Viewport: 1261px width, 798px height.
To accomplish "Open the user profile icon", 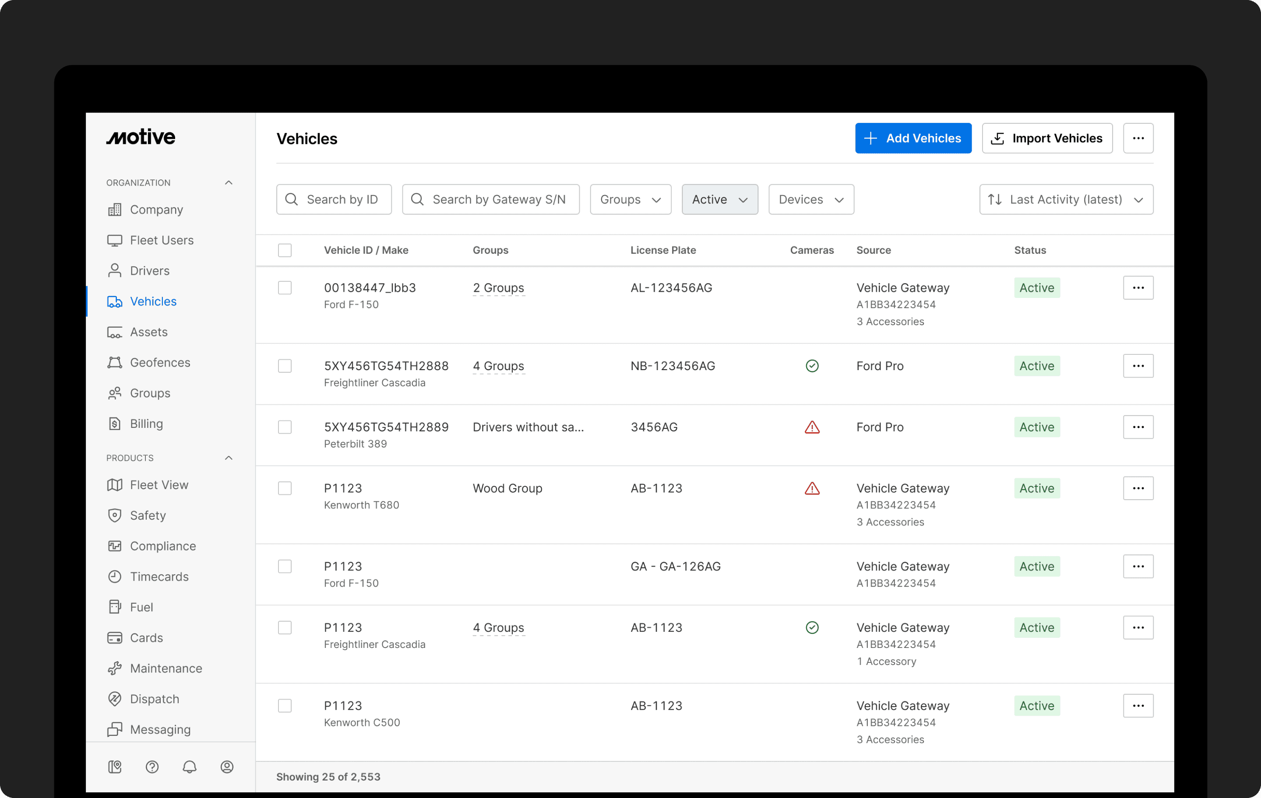I will 227,766.
